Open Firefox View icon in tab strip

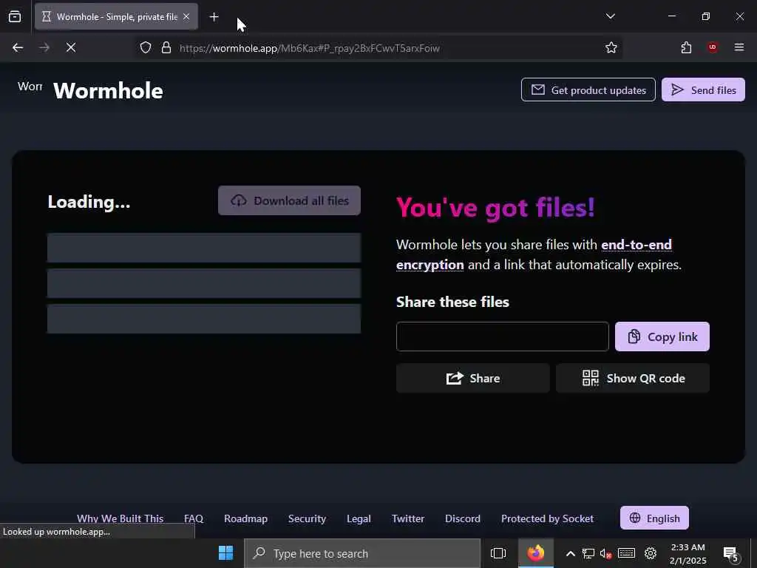(15, 16)
